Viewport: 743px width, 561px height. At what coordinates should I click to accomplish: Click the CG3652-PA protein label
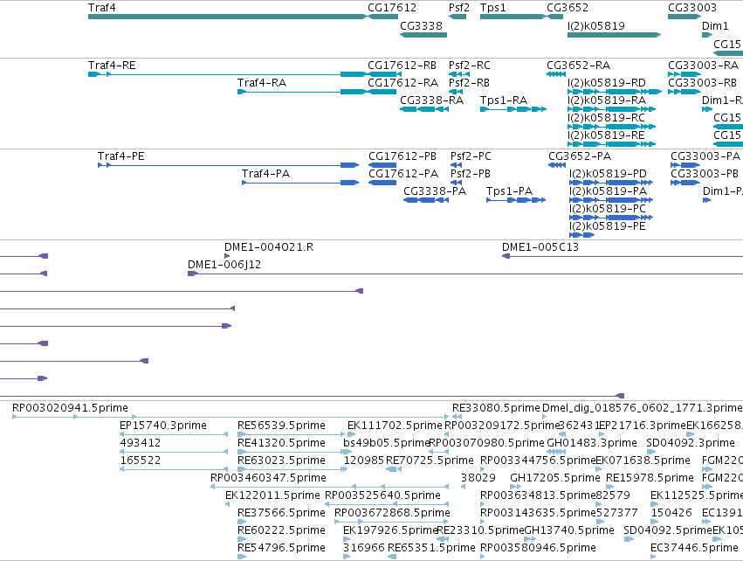[x=580, y=156]
